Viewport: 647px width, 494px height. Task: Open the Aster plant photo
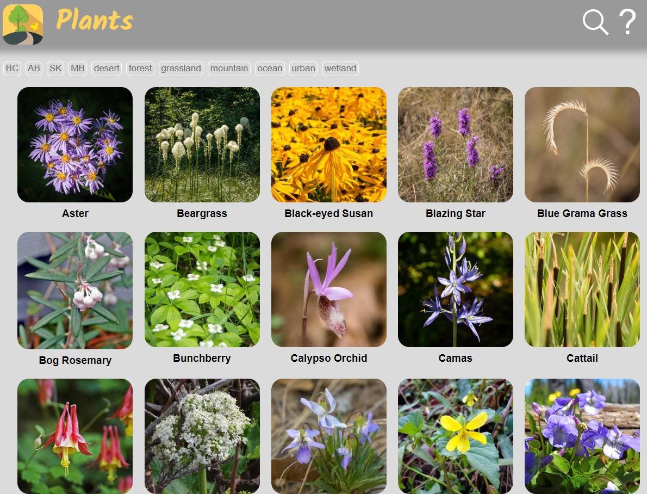[75, 145]
